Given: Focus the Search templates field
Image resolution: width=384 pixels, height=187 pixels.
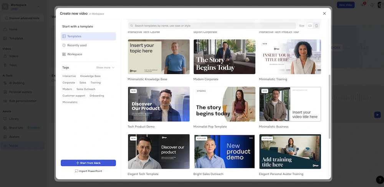Looking at the screenshot, I should pos(212,26).
